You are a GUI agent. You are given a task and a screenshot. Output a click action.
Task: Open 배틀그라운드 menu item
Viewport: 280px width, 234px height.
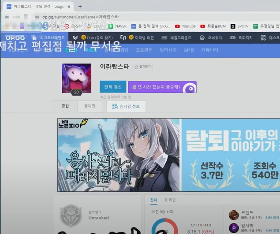tap(181, 37)
